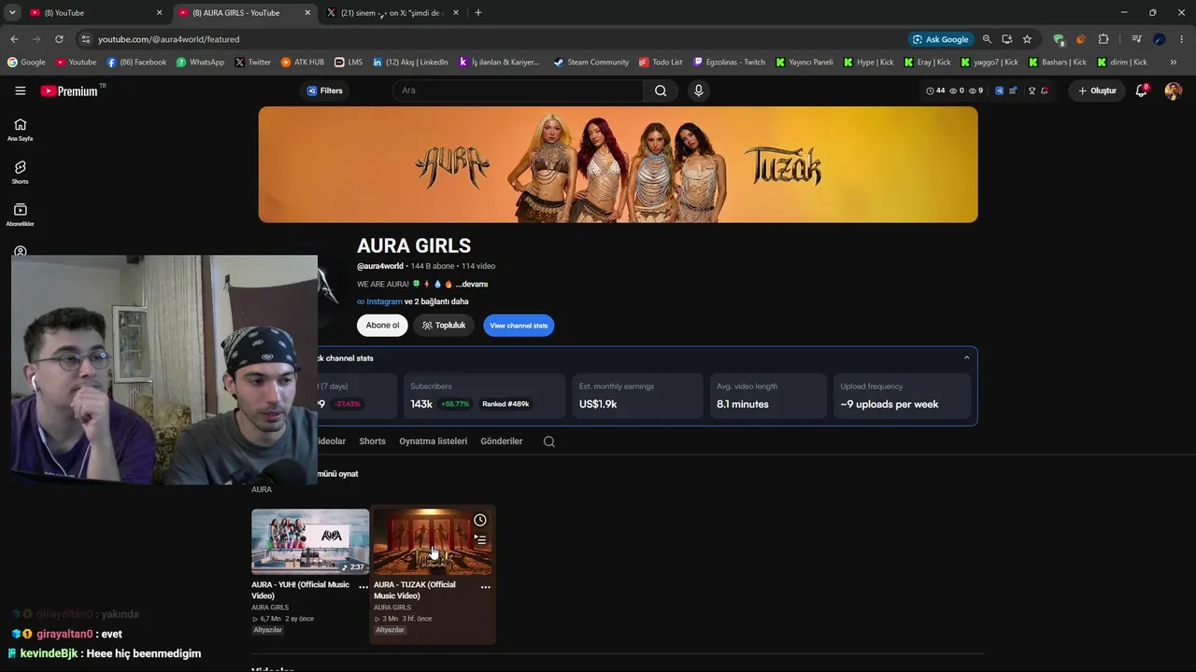Click the search magnifier button
The image size is (1196, 672).
[x=661, y=91]
